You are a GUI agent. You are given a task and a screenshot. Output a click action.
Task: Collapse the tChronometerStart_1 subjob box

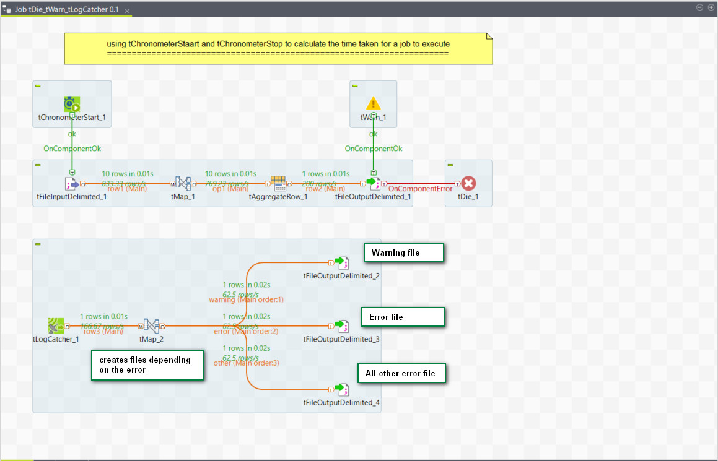pos(38,85)
